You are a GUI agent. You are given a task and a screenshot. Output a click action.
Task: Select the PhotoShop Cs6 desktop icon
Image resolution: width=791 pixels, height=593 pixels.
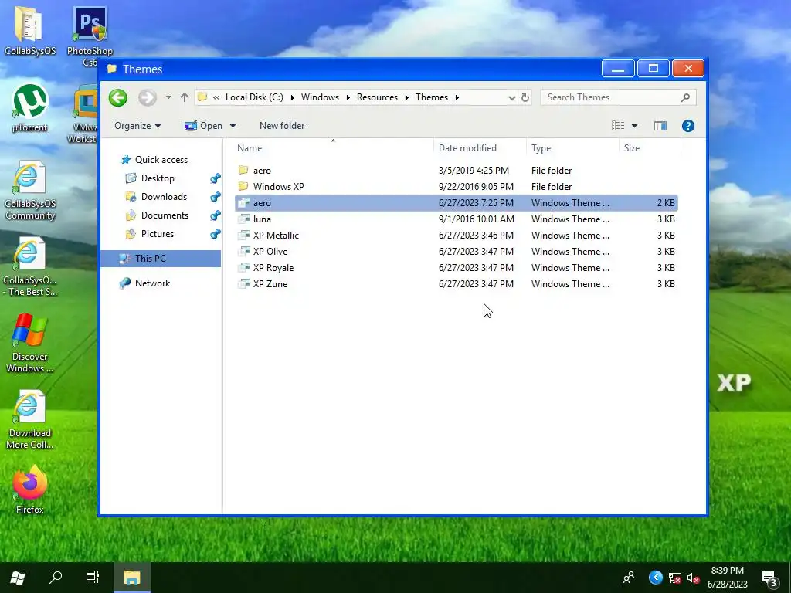pyautogui.click(x=90, y=36)
